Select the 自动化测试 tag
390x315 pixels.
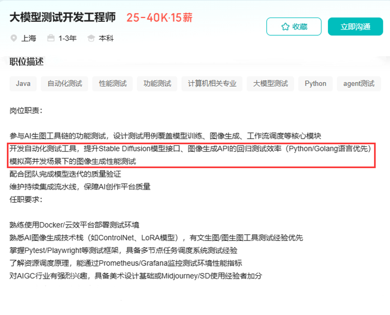point(65,83)
